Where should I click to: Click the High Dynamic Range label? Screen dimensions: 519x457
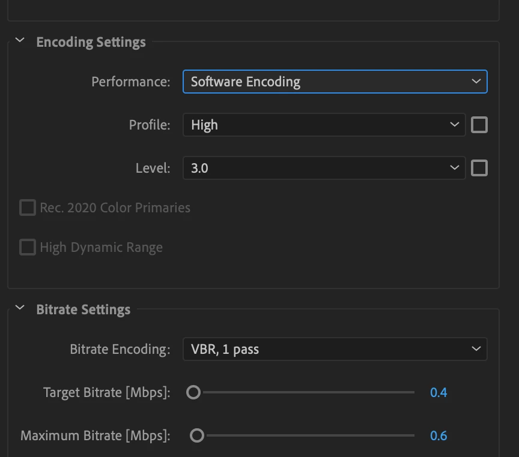(x=101, y=247)
